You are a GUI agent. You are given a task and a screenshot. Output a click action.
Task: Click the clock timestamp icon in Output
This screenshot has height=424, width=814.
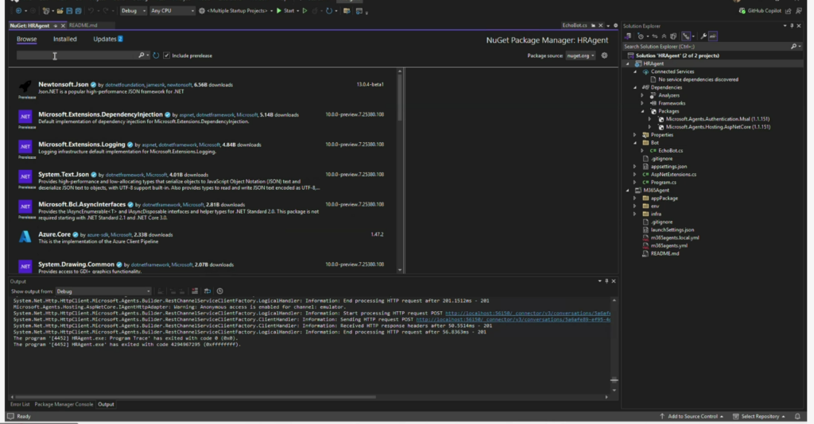point(219,291)
